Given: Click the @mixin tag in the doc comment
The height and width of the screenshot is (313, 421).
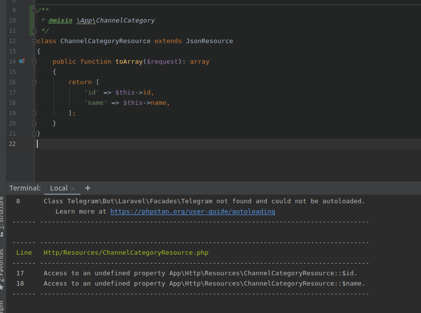Looking at the screenshot, I should point(60,21).
